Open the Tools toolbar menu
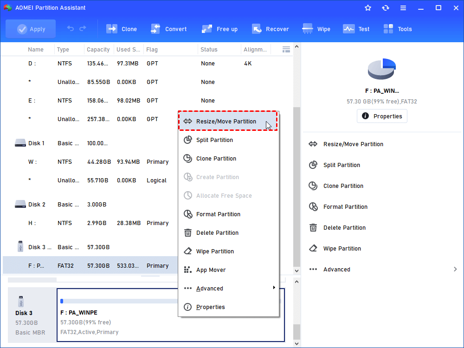 (x=398, y=29)
